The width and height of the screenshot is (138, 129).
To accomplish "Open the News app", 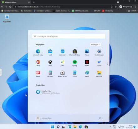I will click(x=38, y=74).
